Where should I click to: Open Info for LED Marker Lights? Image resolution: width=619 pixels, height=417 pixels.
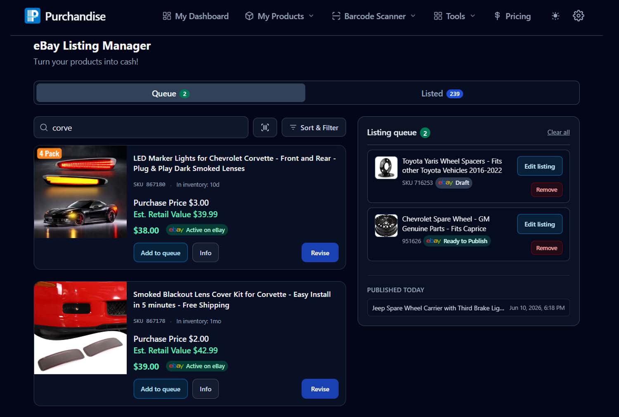point(206,253)
